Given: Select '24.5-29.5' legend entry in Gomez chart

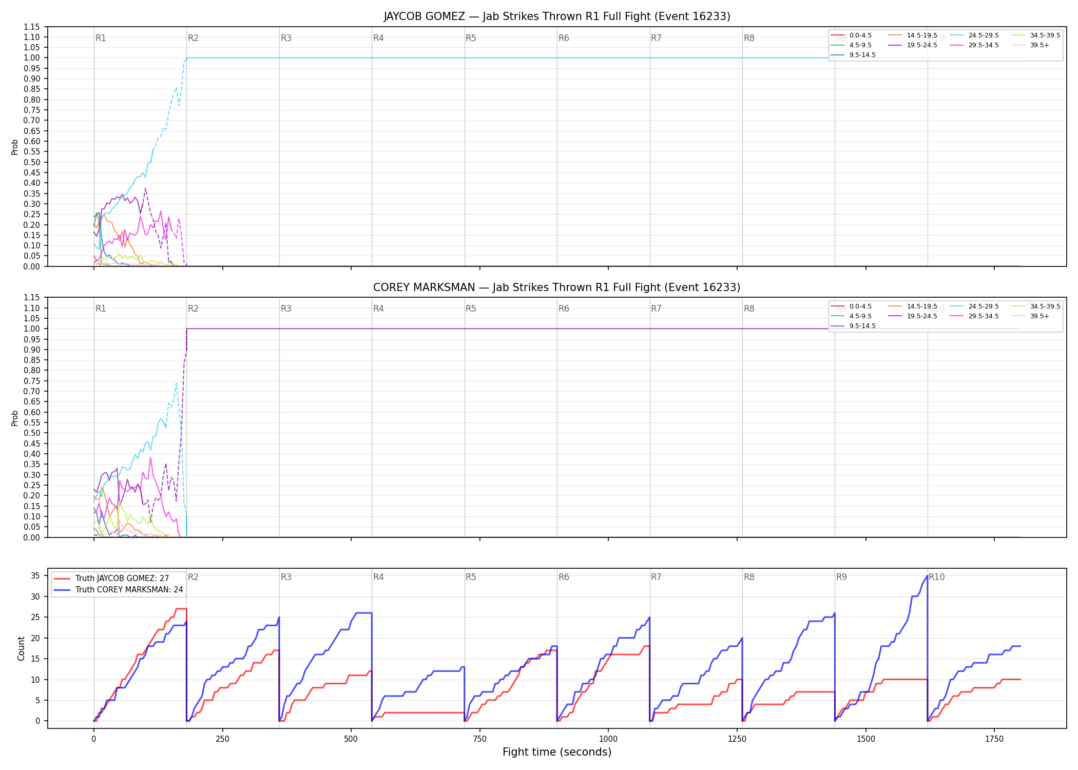Looking at the screenshot, I should 974,35.
